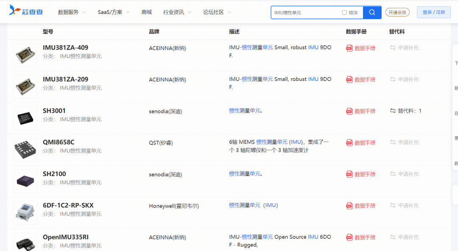Screen dimensions: 458x251
Task: Open the SH2100 chip image
Action: point(25,181)
